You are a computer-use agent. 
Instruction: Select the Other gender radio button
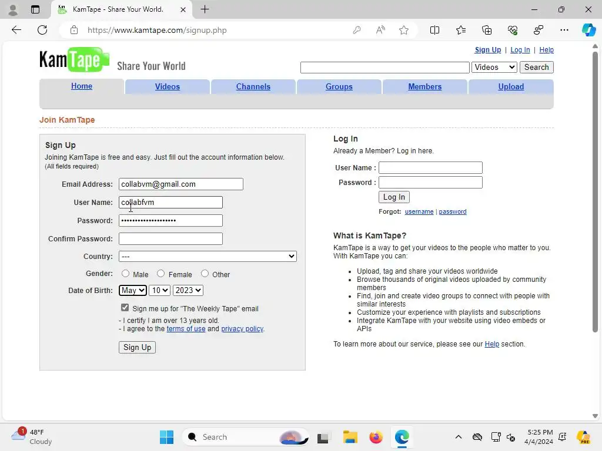click(x=205, y=274)
